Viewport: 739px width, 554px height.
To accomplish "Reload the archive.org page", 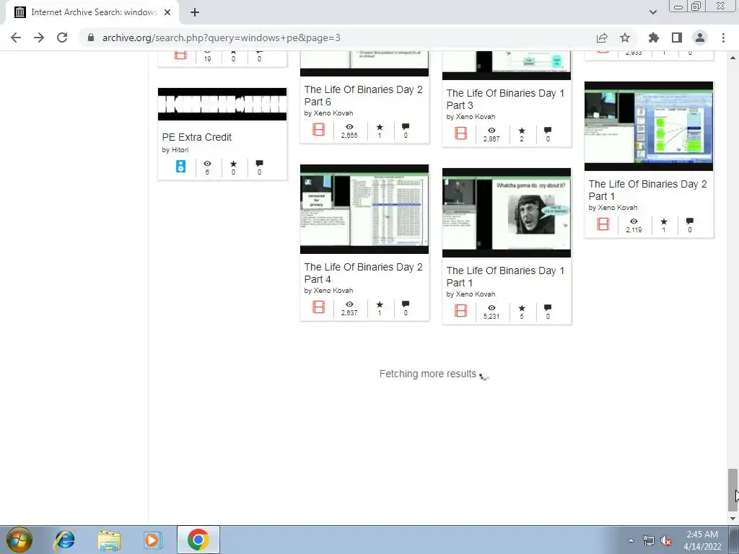I will tap(62, 38).
